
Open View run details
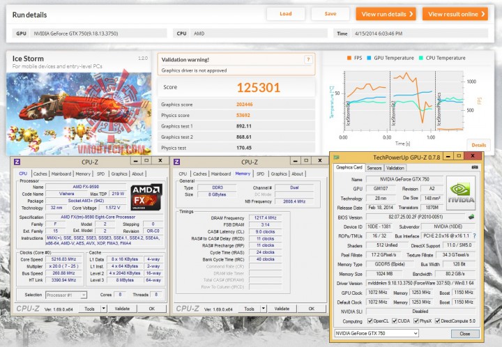[x=386, y=14]
